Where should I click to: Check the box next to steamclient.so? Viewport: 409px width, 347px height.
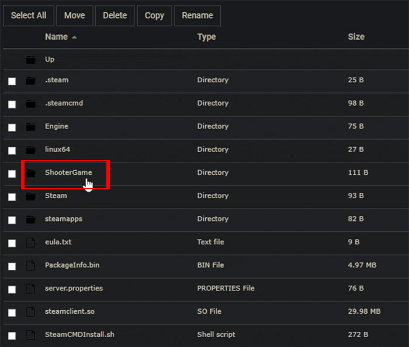[12, 313]
